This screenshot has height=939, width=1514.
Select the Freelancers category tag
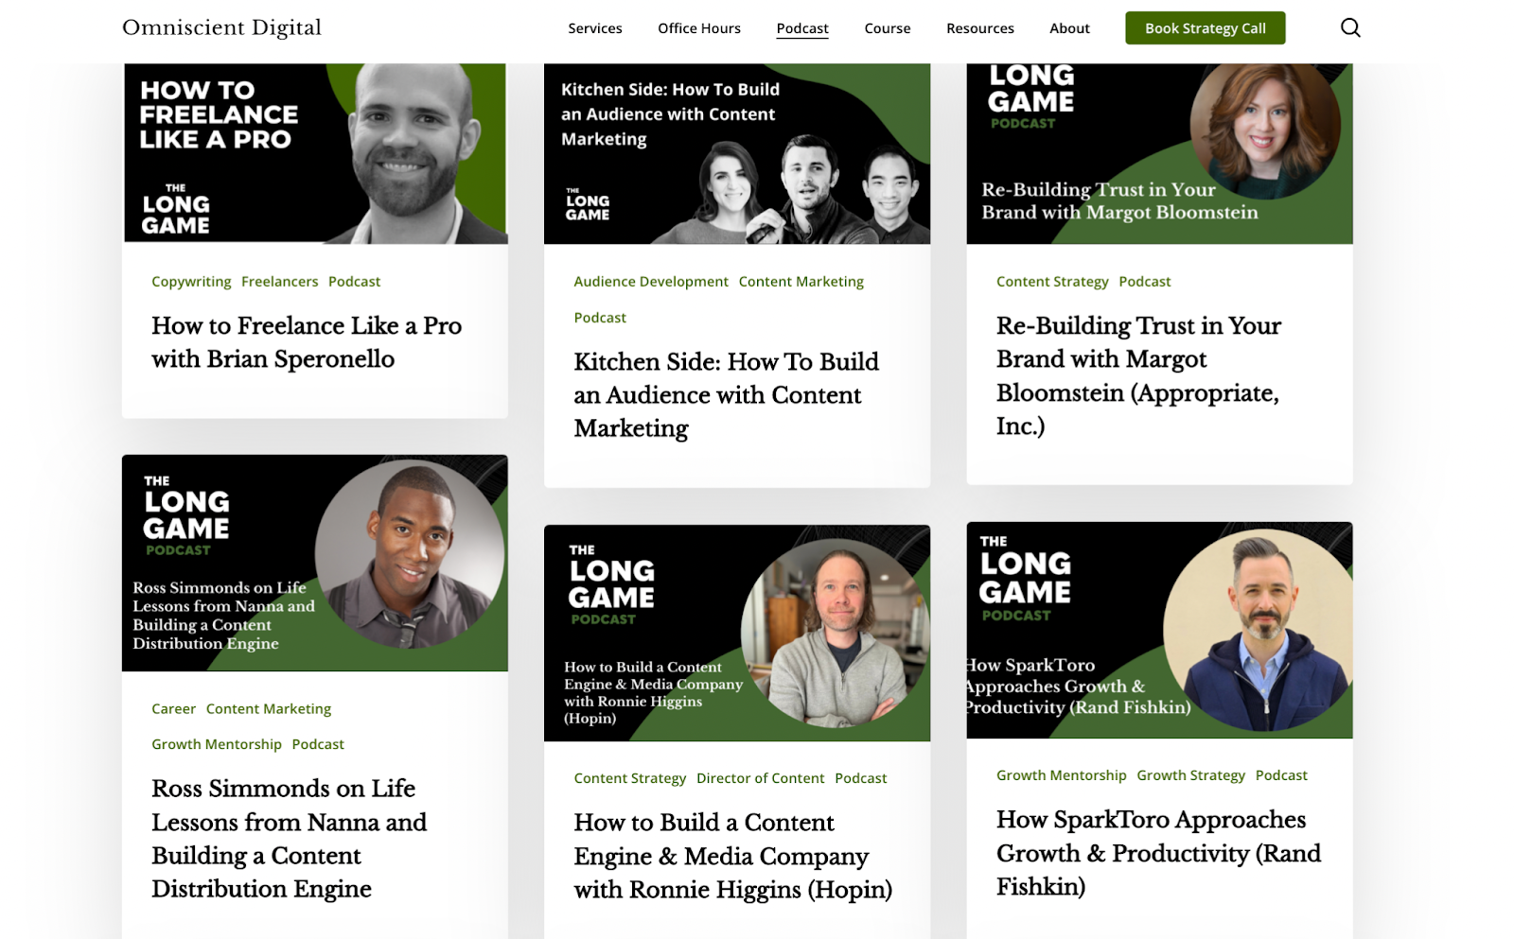click(280, 282)
